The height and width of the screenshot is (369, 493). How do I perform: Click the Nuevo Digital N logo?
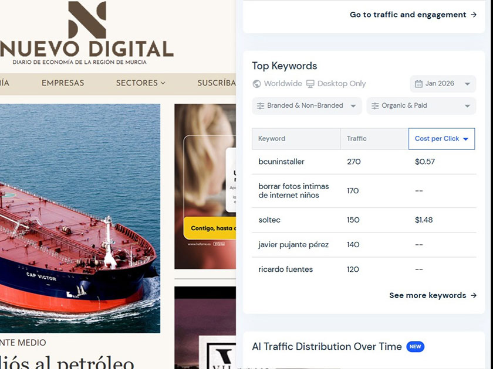(x=87, y=20)
